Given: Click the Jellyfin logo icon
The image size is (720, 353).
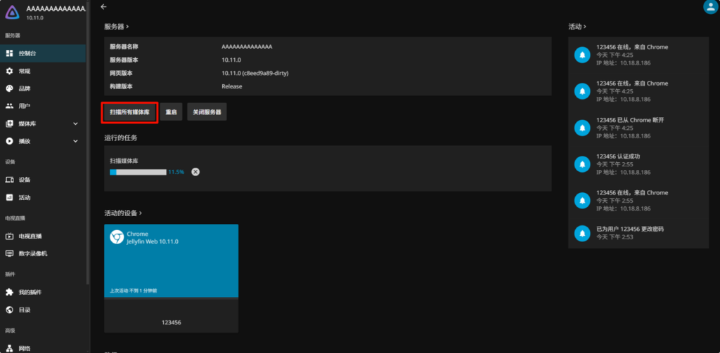Looking at the screenshot, I should 13,12.
